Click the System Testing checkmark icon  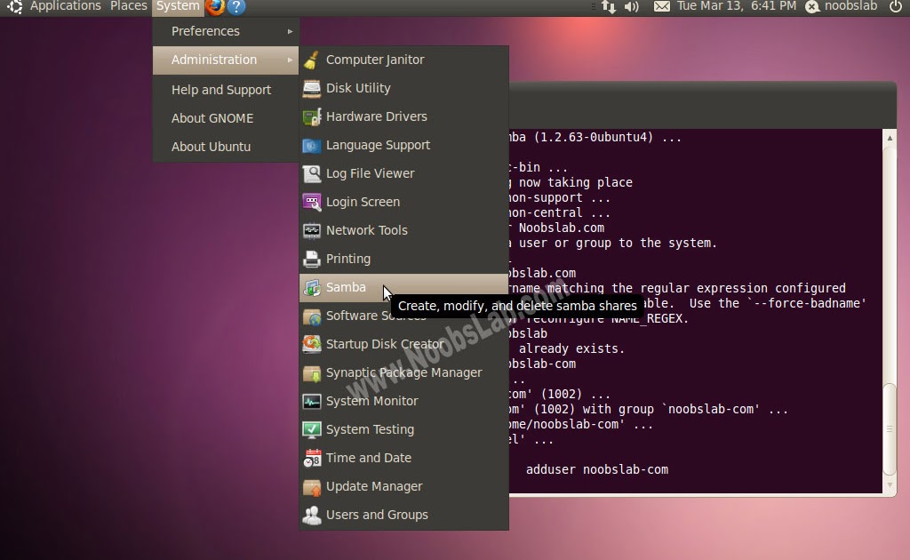coord(312,429)
